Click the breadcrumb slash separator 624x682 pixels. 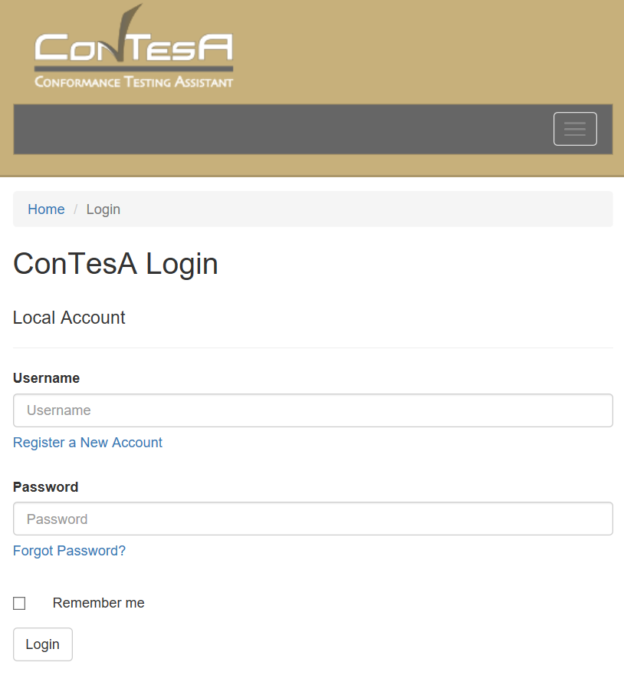(x=76, y=209)
